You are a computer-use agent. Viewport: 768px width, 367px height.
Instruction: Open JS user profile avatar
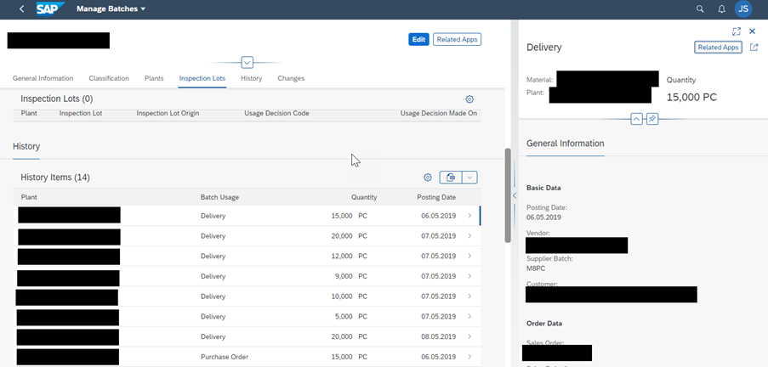point(743,9)
